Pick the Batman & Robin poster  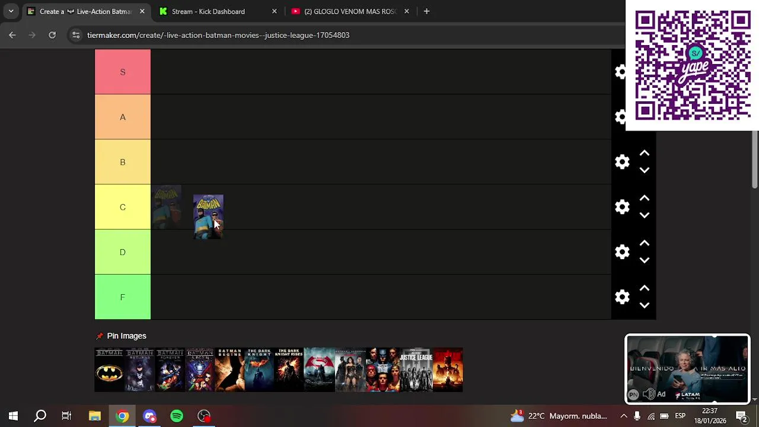[200, 370]
